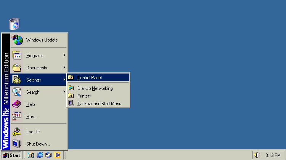Click the Search magnifier icon
The image size is (286, 160).
pyautogui.click(x=17, y=92)
